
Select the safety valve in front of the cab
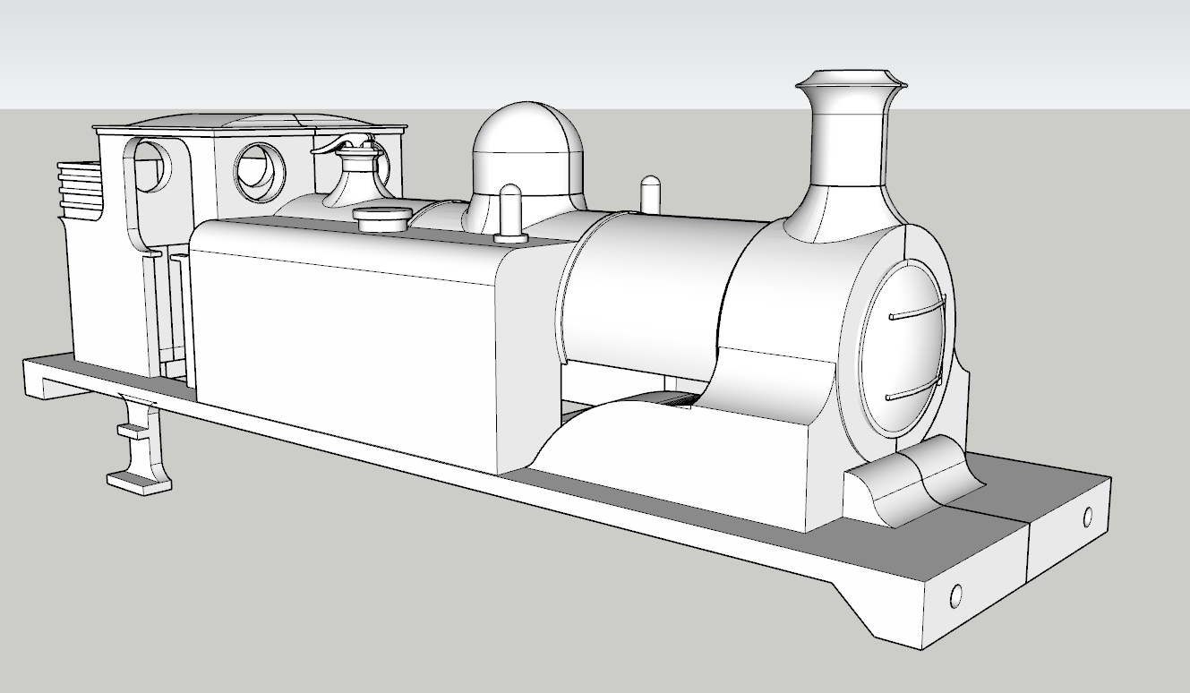tap(356, 175)
